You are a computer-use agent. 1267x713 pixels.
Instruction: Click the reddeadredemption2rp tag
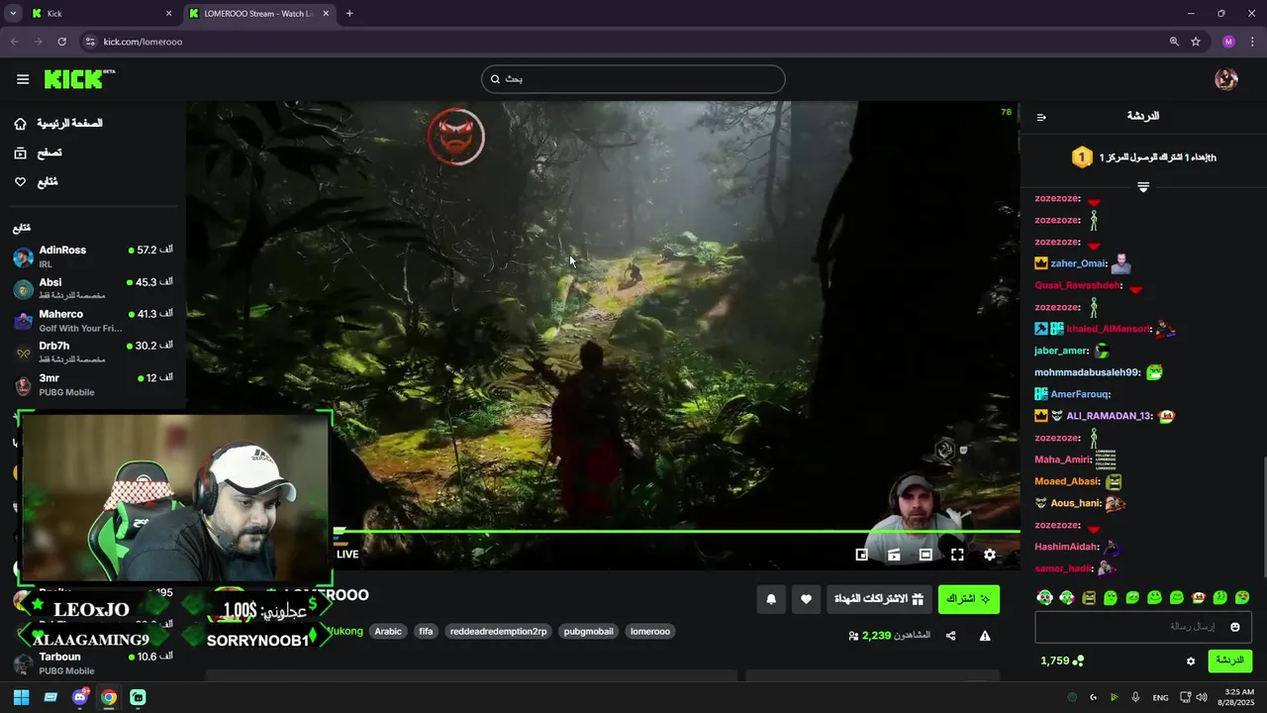(498, 632)
